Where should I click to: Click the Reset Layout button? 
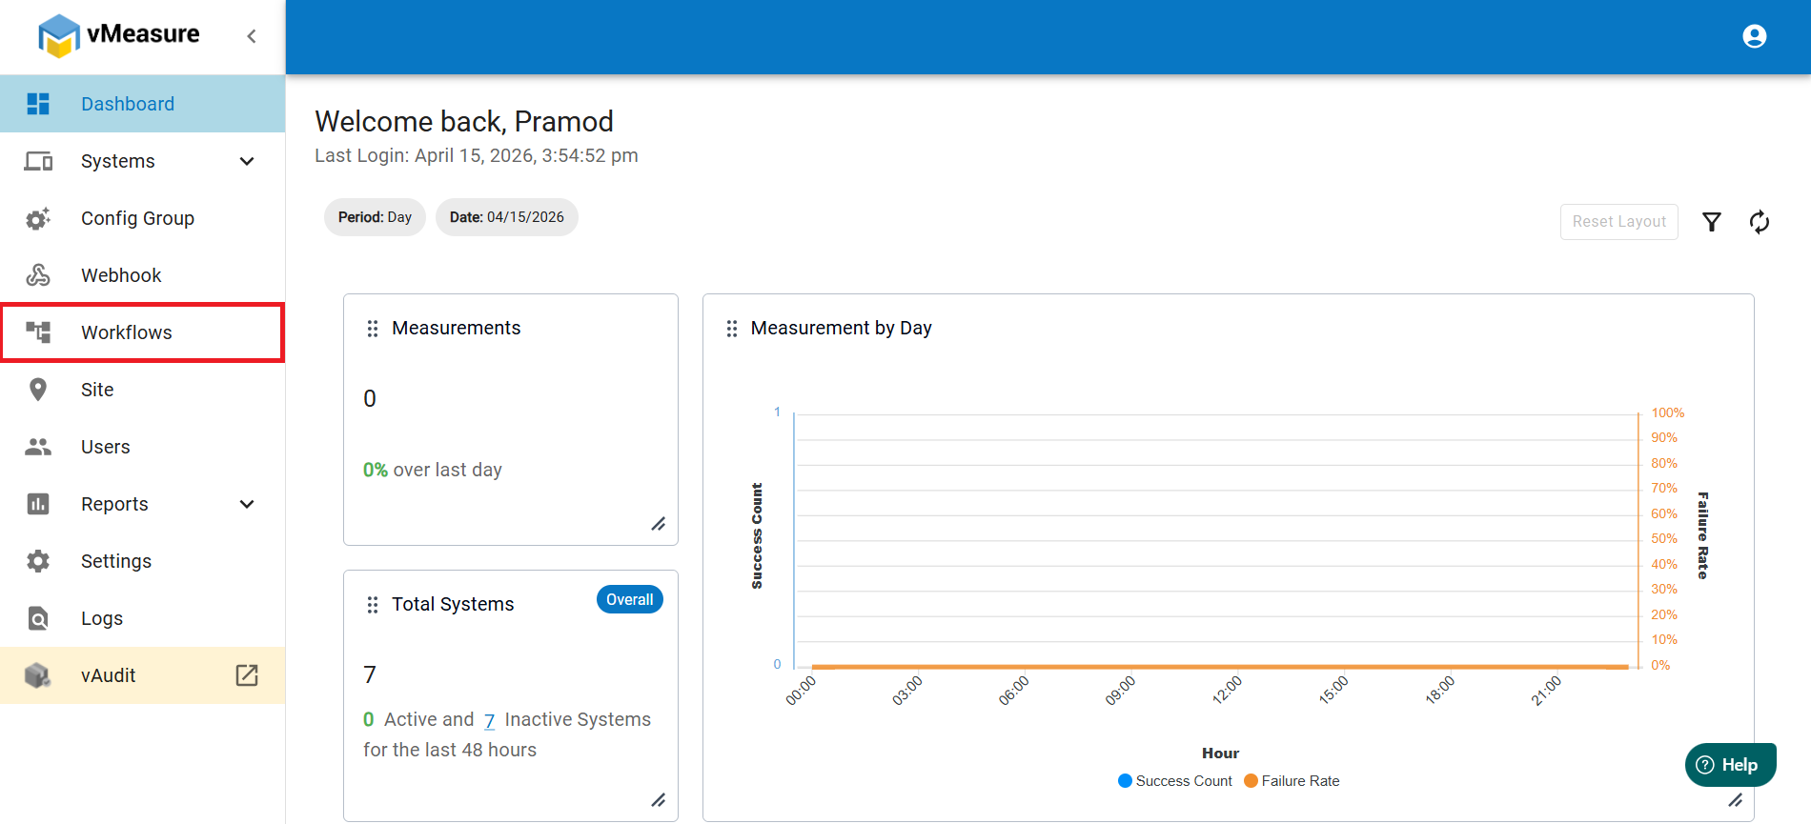click(x=1619, y=222)
